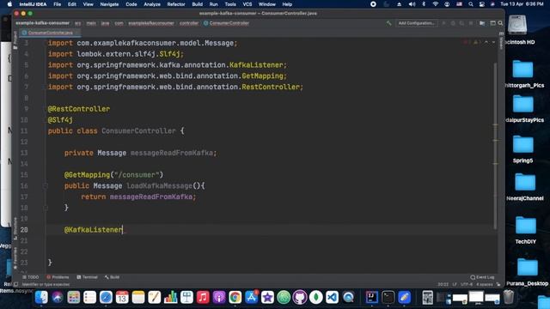Open the Project Structure icon in toolbar

tap(482, 23)
